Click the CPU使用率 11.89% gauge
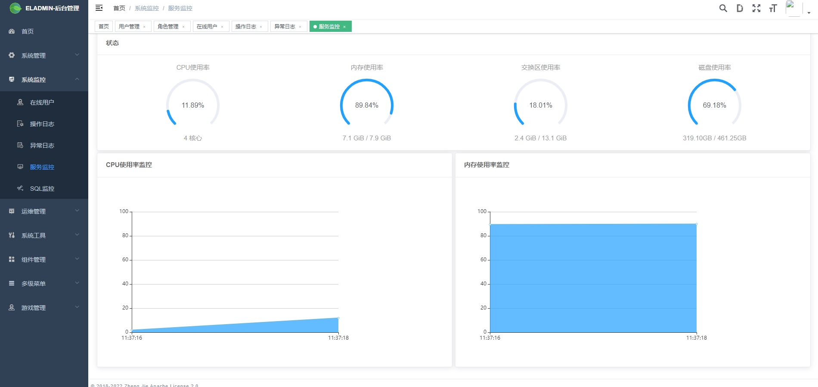 [193, 105]
